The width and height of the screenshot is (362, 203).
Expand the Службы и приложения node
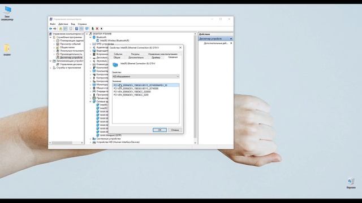coord(50,68)
